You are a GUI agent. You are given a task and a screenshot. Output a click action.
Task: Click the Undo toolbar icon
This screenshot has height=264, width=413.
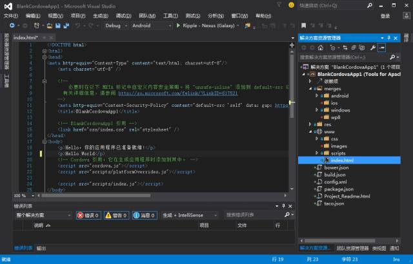(x=77, y=26)
